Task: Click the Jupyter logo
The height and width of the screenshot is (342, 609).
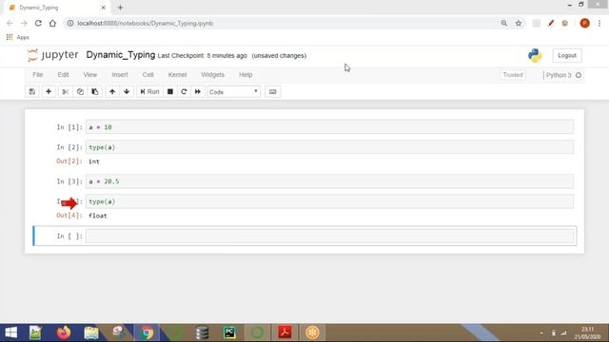Action: (53, 55)
